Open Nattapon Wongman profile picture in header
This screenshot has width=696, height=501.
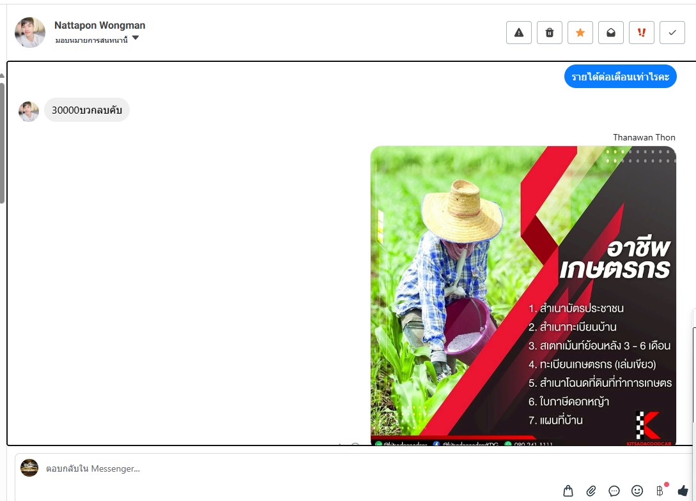point(30,32)
